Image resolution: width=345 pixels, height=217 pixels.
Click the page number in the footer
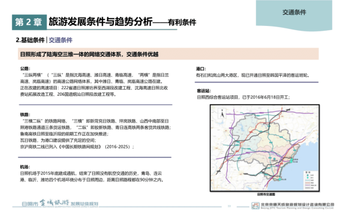pyautogui.click(x=229, y=206)
